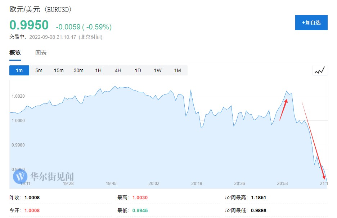Select the 1W weekly chart
337x218 pixels.
(x=158, y=70)
